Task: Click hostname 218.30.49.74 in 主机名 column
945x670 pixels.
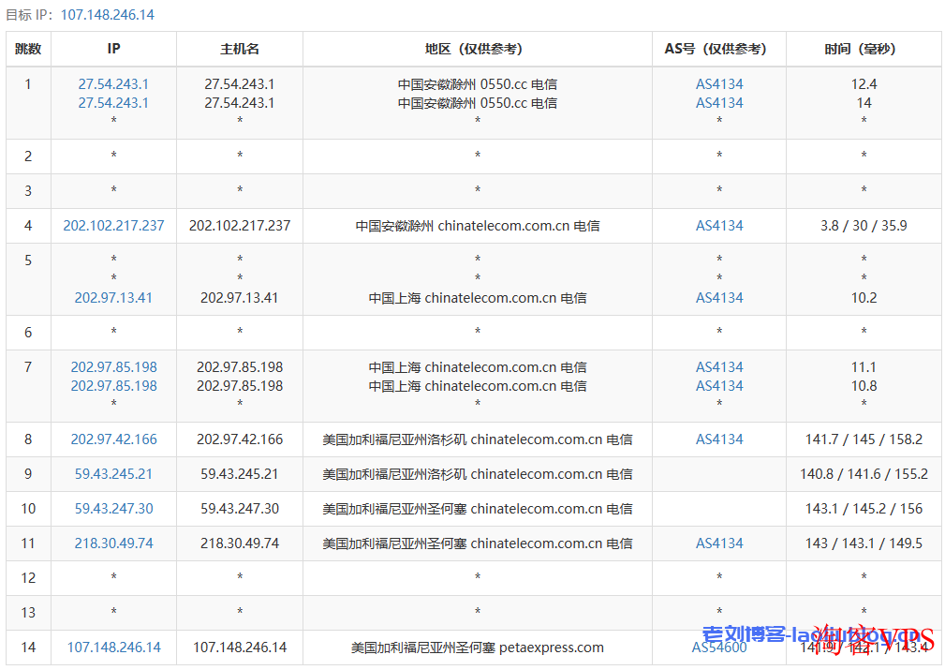Action: coord(239,543)
